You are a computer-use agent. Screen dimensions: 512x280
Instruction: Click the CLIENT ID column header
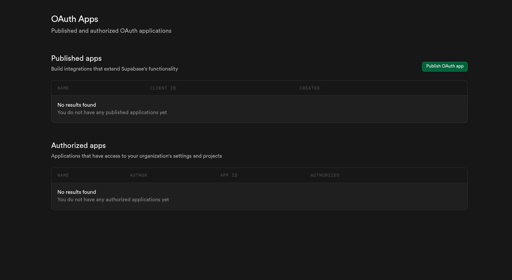pyautogui.click(x=163, y=88)
